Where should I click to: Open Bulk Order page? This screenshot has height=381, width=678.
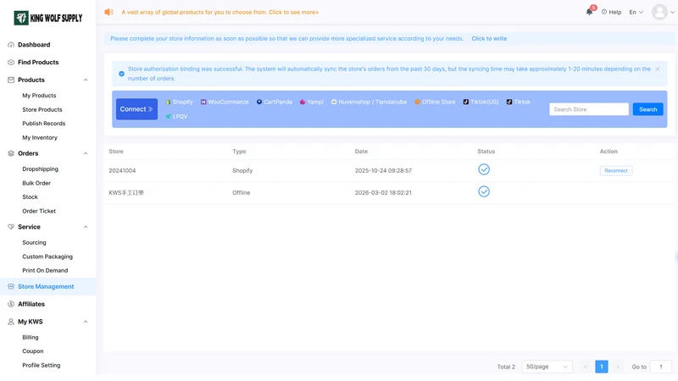pos(36,183)
